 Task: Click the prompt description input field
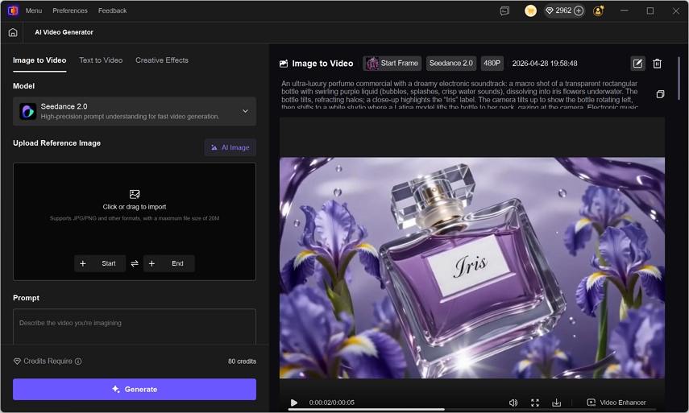click(x=135, y=327)
